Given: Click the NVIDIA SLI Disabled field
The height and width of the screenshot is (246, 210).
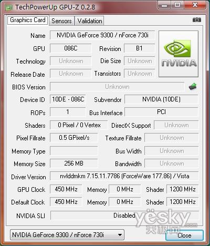Looking at the screenshot, I should tap(124, 216).
